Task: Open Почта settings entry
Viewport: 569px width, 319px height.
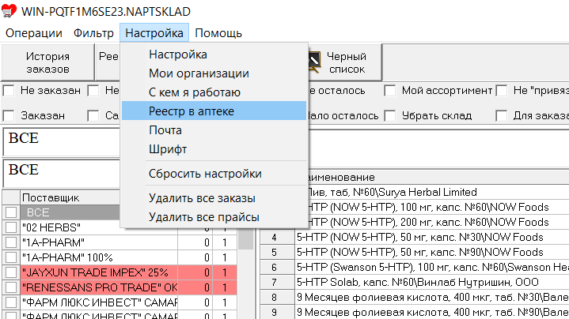Action: click(x=214, y=130)
